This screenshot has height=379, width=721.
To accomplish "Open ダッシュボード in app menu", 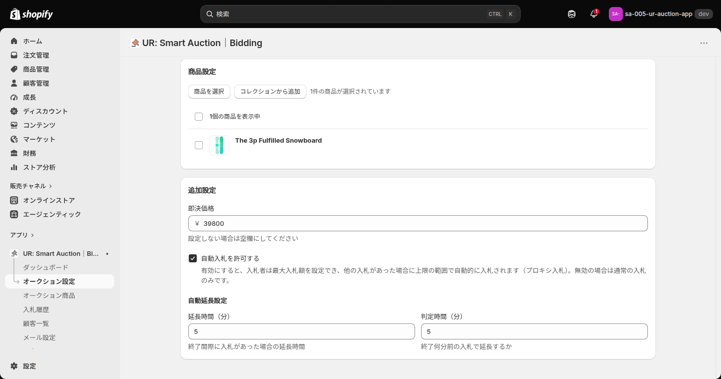I will 46,267.
